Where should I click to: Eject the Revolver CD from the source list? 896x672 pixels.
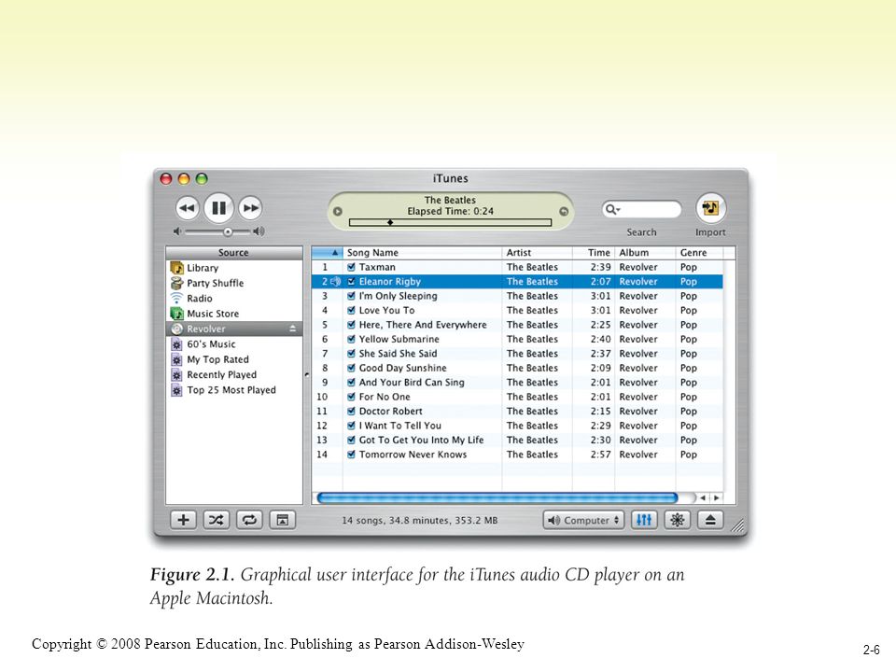[292, 329]
